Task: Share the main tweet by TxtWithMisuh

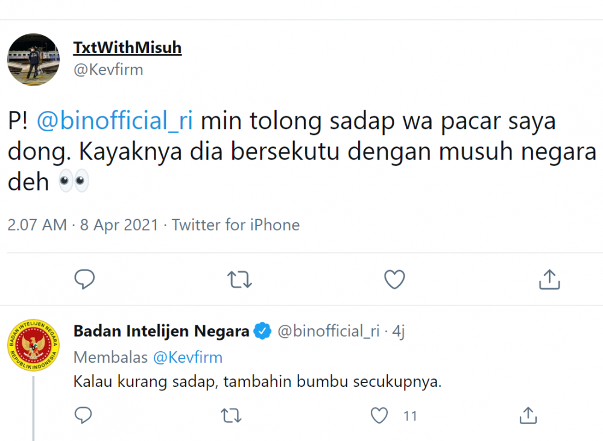Action: tap(549, 280)
